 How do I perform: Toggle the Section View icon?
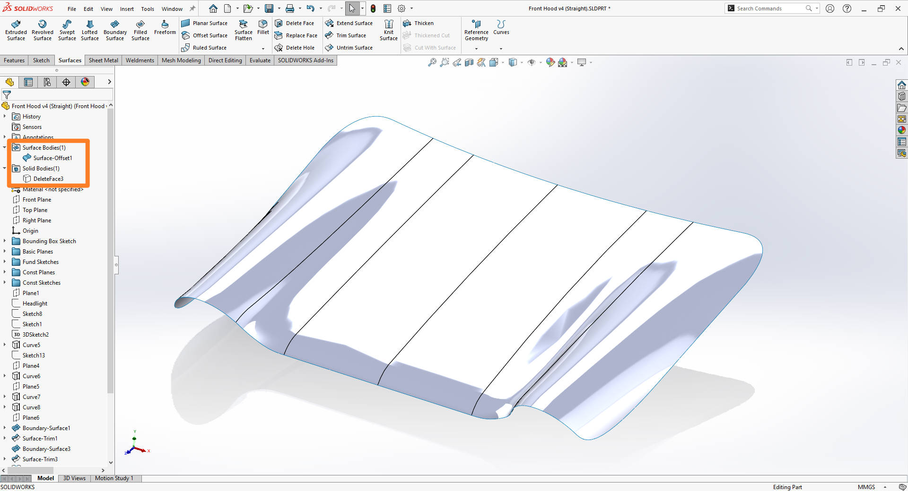469,62
